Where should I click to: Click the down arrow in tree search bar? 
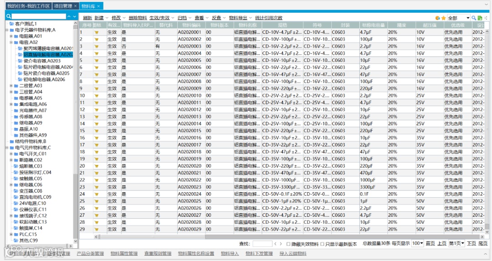coord(75,16)
